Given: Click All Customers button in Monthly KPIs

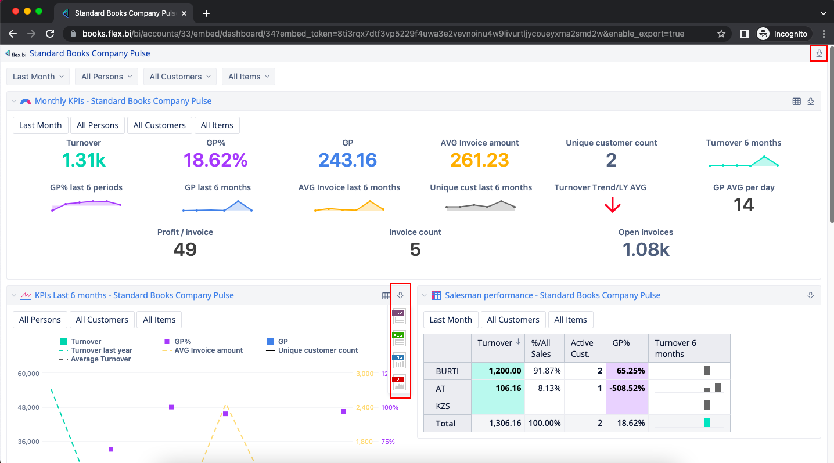Looking at the screenshot, I should point(159,125).
